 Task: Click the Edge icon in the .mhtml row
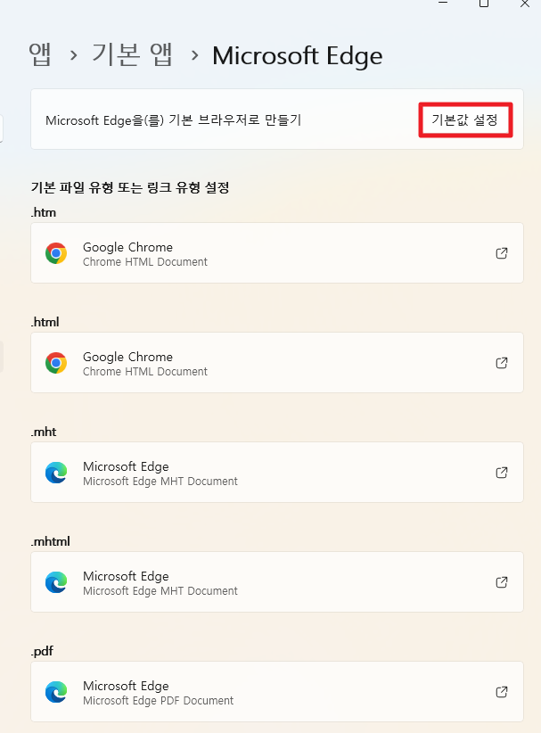[x=56, y=582]
